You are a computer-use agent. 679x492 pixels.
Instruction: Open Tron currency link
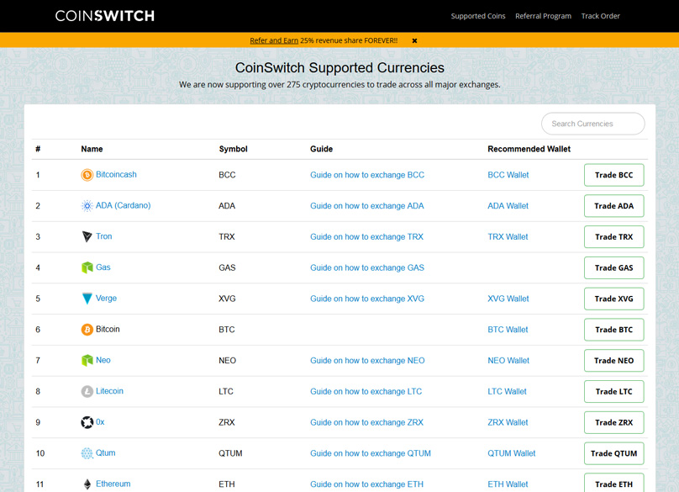(x=104, y=236)
